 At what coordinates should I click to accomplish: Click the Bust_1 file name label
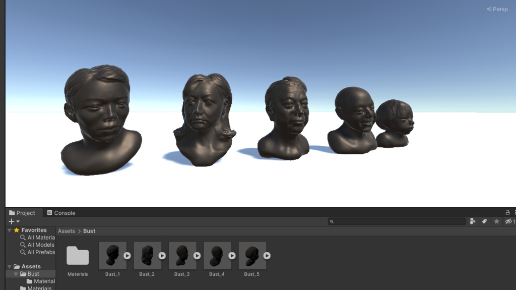pyautogui.click(x=112, y=274)
